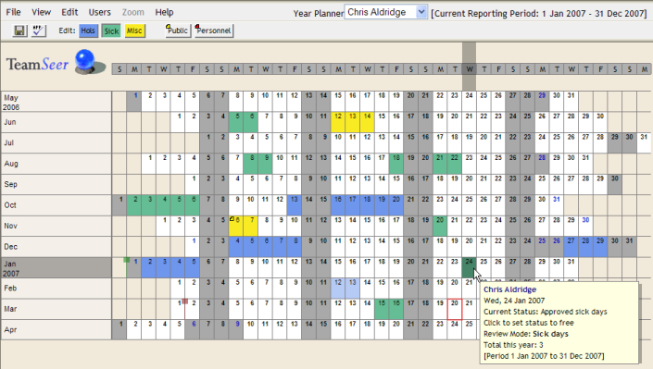Click the May 2006 row label
The width and height of the screenshot is (653, 369).
click(x=57, y=102)
